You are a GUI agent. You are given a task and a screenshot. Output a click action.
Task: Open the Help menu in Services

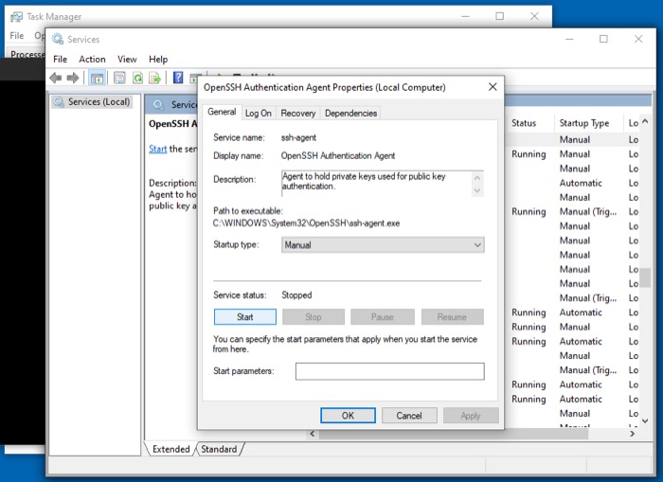pyautogui.click(x=158, y=60)
